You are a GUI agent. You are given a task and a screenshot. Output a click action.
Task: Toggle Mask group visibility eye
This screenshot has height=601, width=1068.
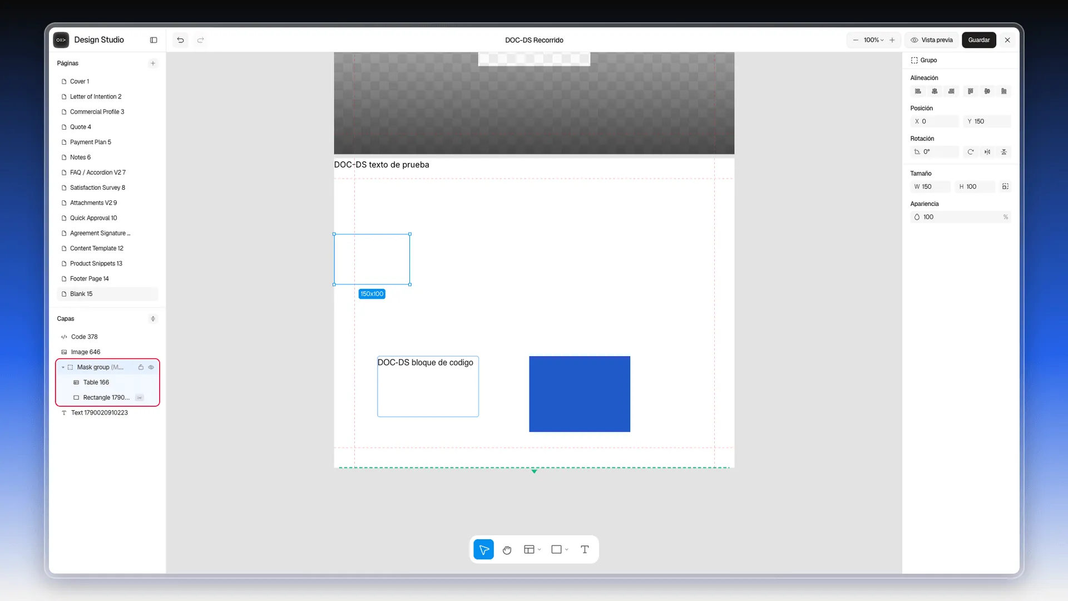click(151, 367)
